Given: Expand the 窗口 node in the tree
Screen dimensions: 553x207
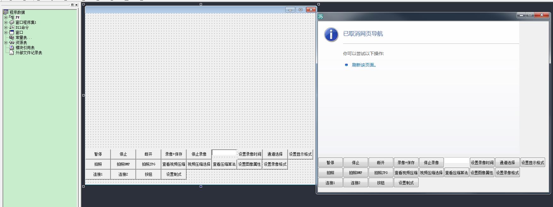Looking at the screenshot, I should click(6, 32).
